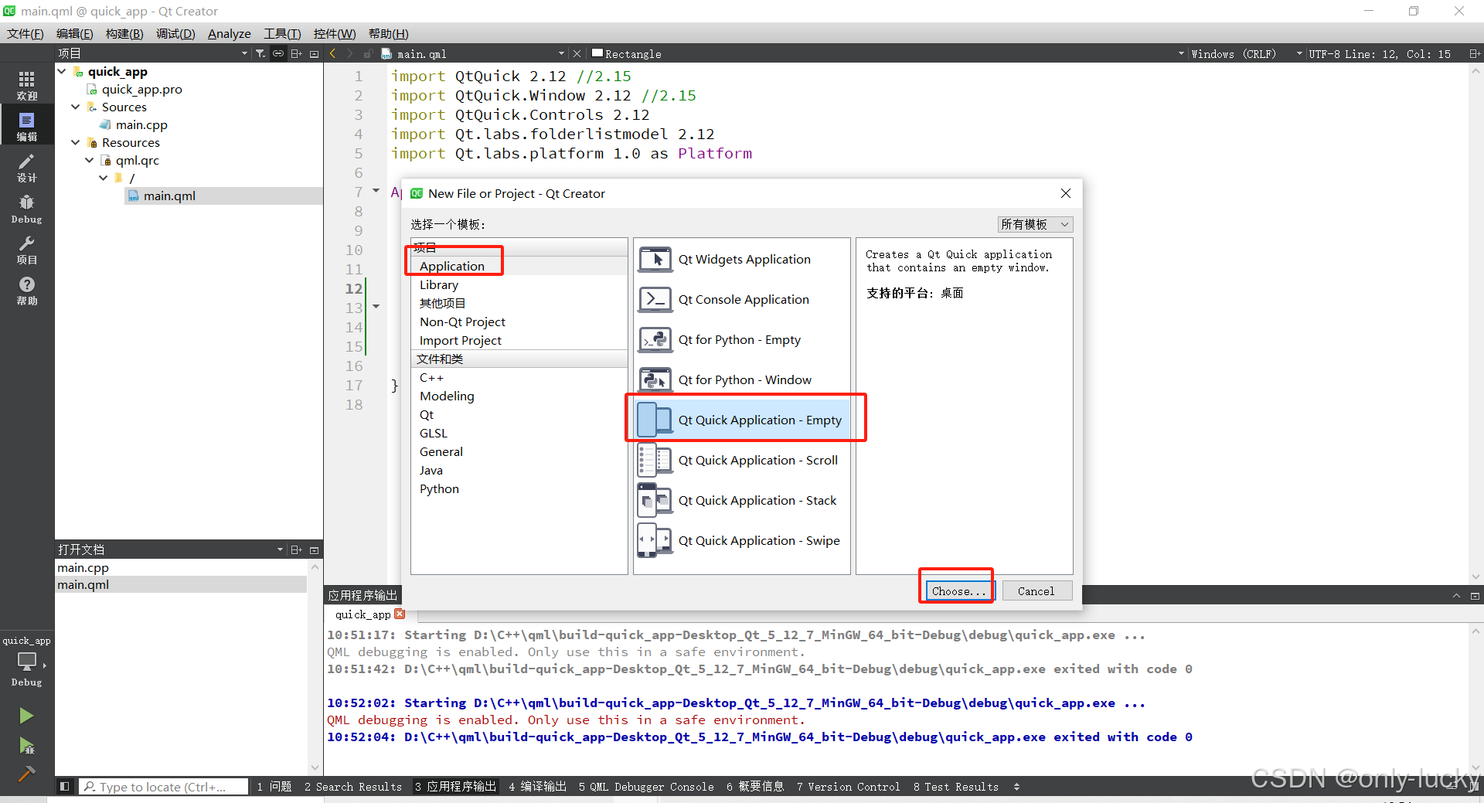This screenshot has width=1484, height=803.
Task: Collapse the Sources folder node
Action: pyautogui.click(x=76, y=107)
